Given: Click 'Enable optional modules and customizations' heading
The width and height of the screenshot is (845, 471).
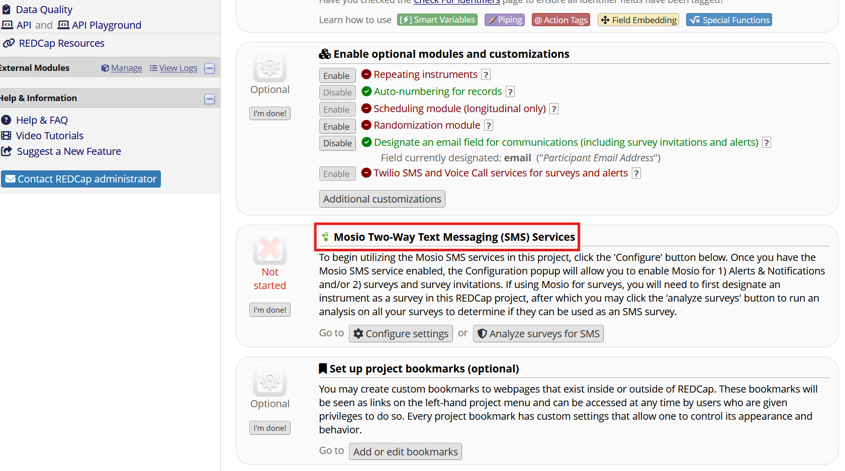Looking at the screenshot, I should click(x=451, y=54).
